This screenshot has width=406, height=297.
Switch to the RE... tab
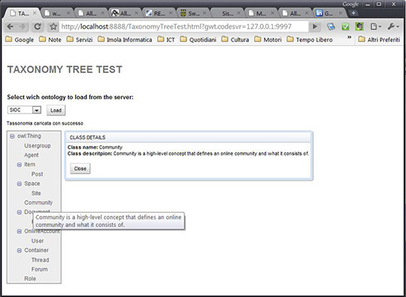158,14
